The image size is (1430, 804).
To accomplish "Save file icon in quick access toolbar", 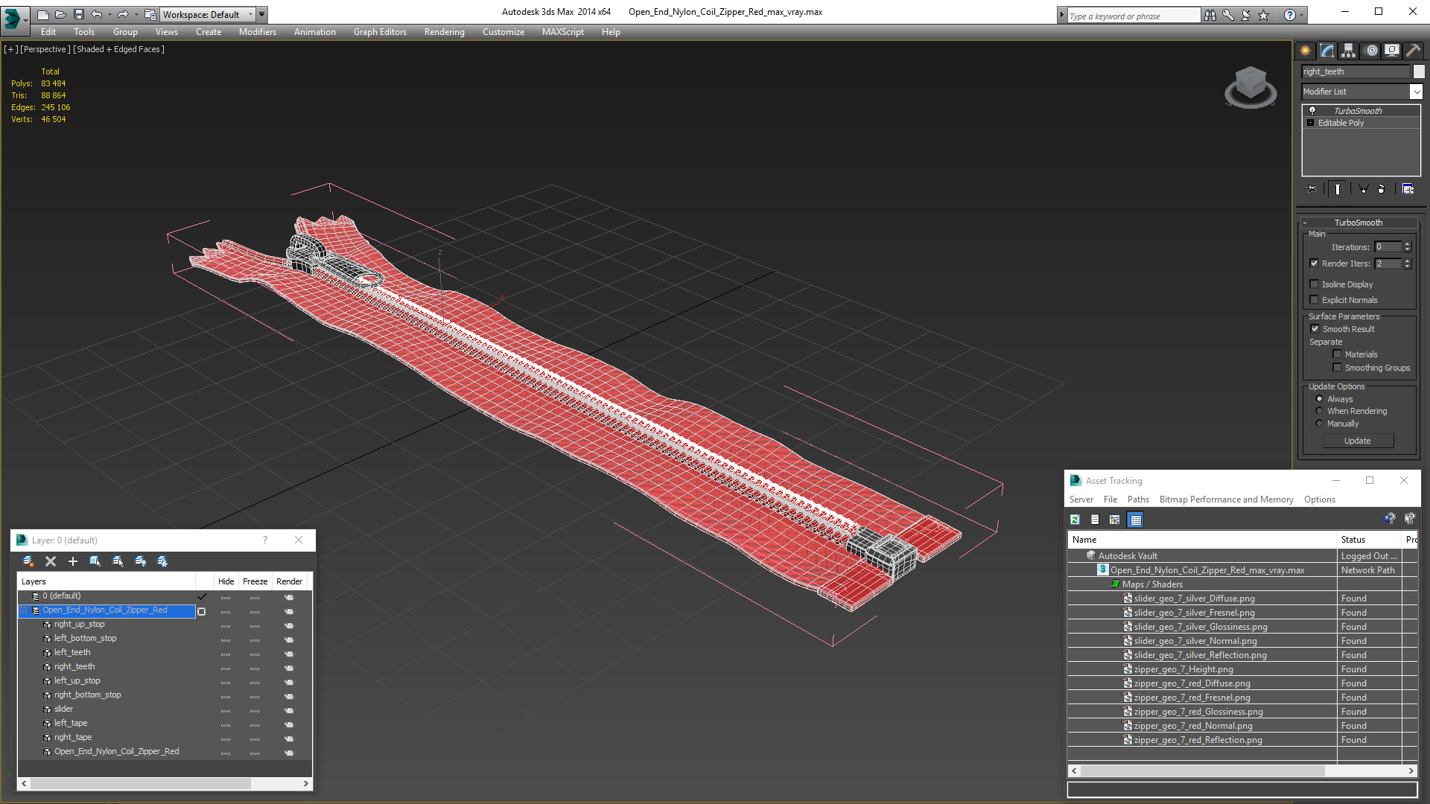I will click(x=79, y=14).
